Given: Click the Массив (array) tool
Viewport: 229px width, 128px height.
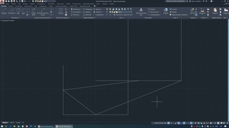Looking at the screenshot, I should pos(97,9).
